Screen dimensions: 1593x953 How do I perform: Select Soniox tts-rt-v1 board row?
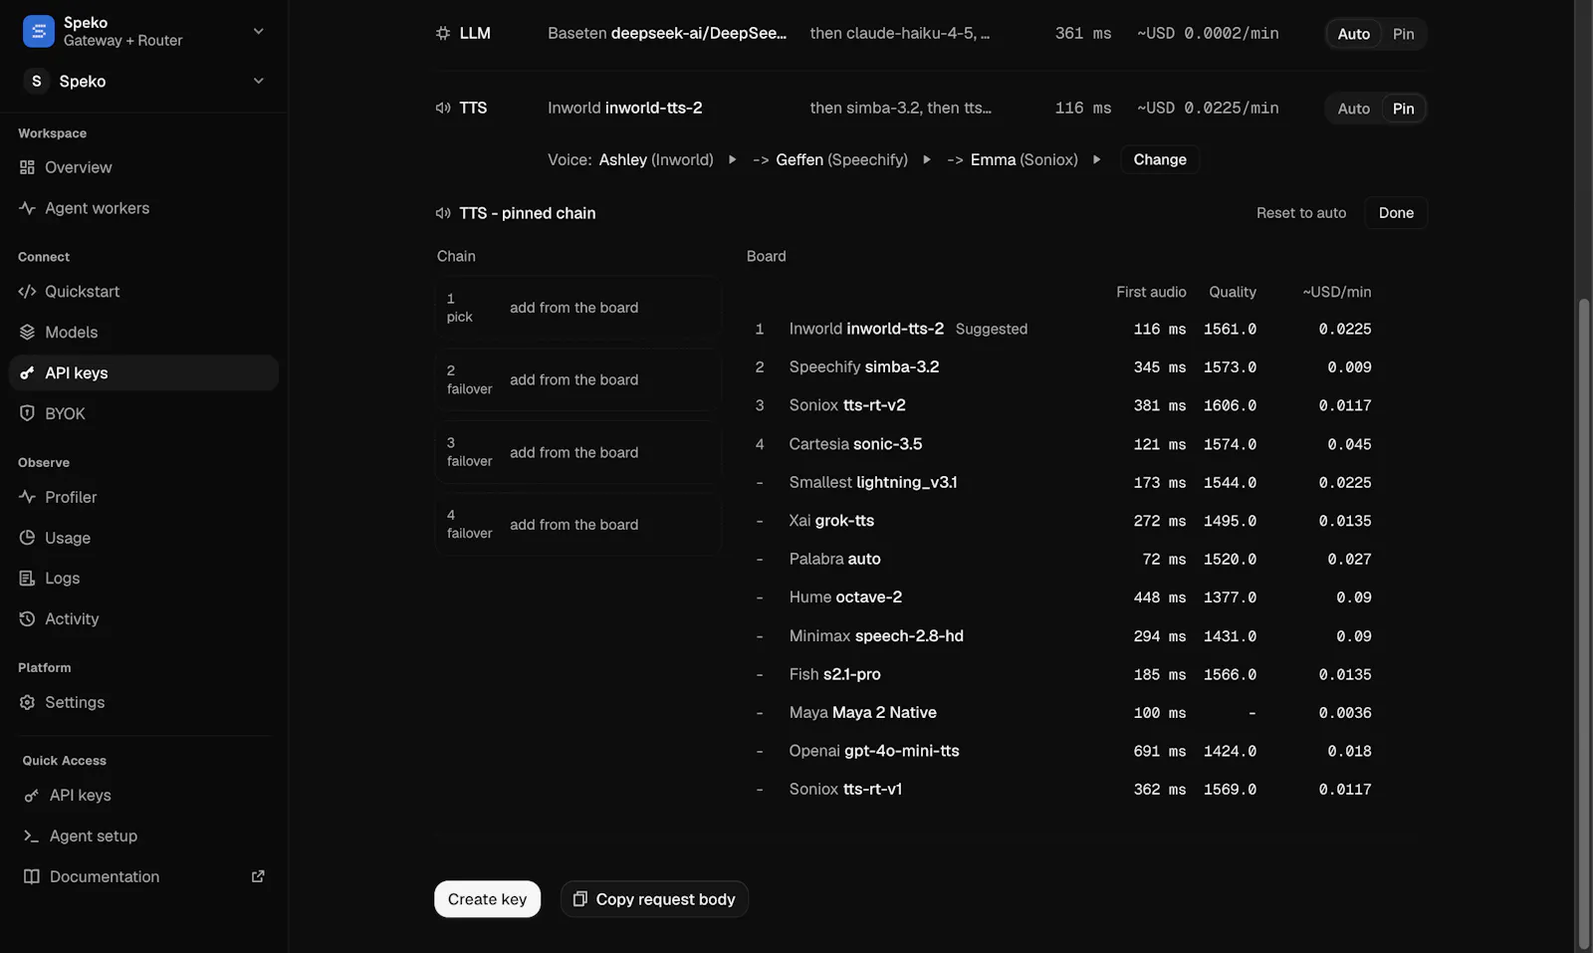tap(1063, 790)
